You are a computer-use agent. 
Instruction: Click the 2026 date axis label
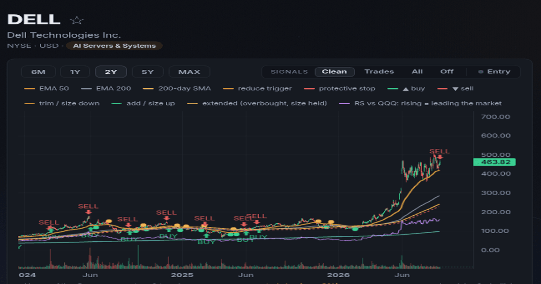pos(339,275)
